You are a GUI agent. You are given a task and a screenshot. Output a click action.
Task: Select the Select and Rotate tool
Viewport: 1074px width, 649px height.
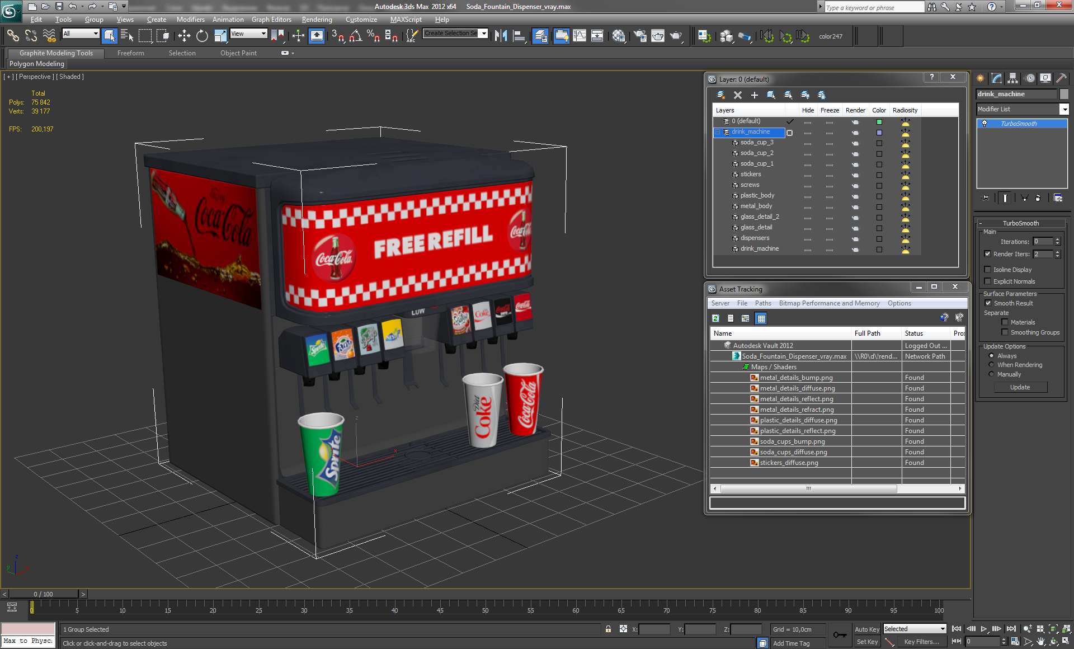click(202, 36)
